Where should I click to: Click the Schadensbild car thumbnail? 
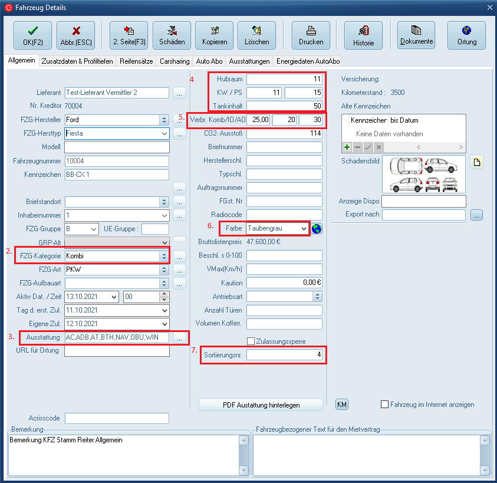(423, 175)
